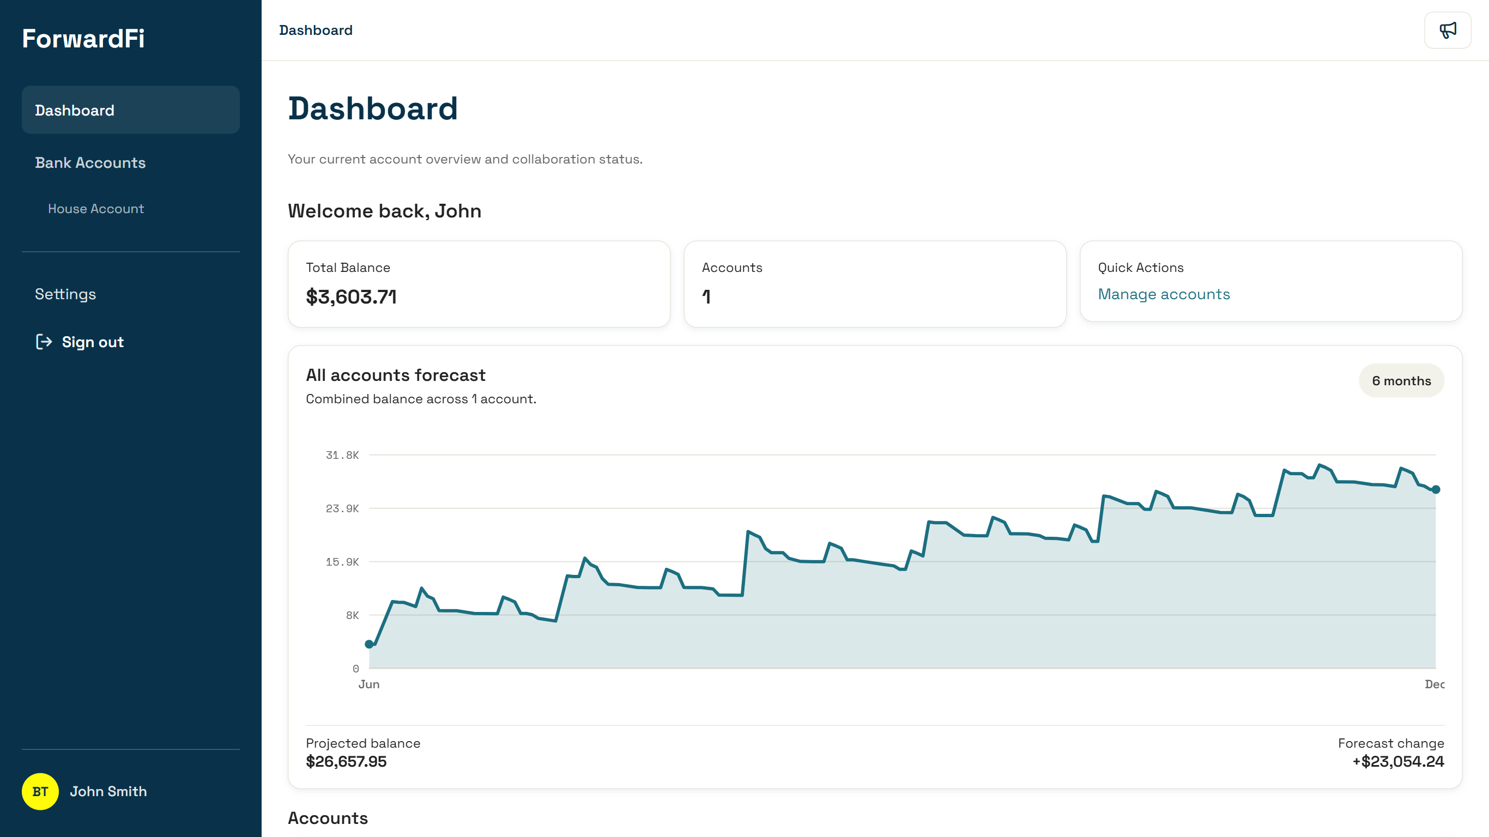Click the 31.8K axis label
The height and width of the screenshot is (837, 1489).
[342, 456]
